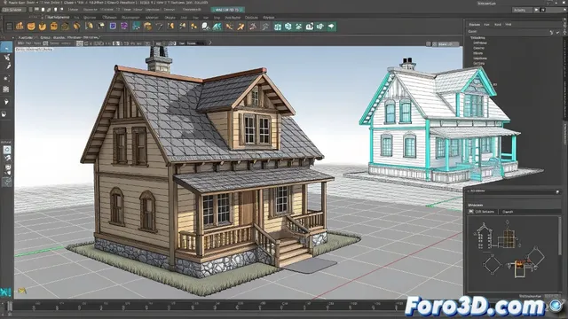Click the orange diagonal arrow icon on the shelf
The image size is (568, 319).
(x=241, y=26)
